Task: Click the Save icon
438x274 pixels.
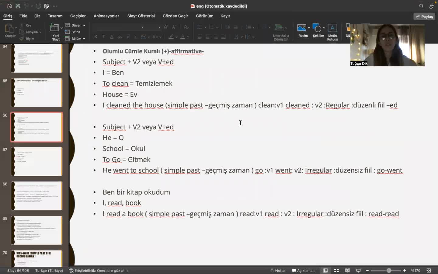Action: tap(18, 6)
